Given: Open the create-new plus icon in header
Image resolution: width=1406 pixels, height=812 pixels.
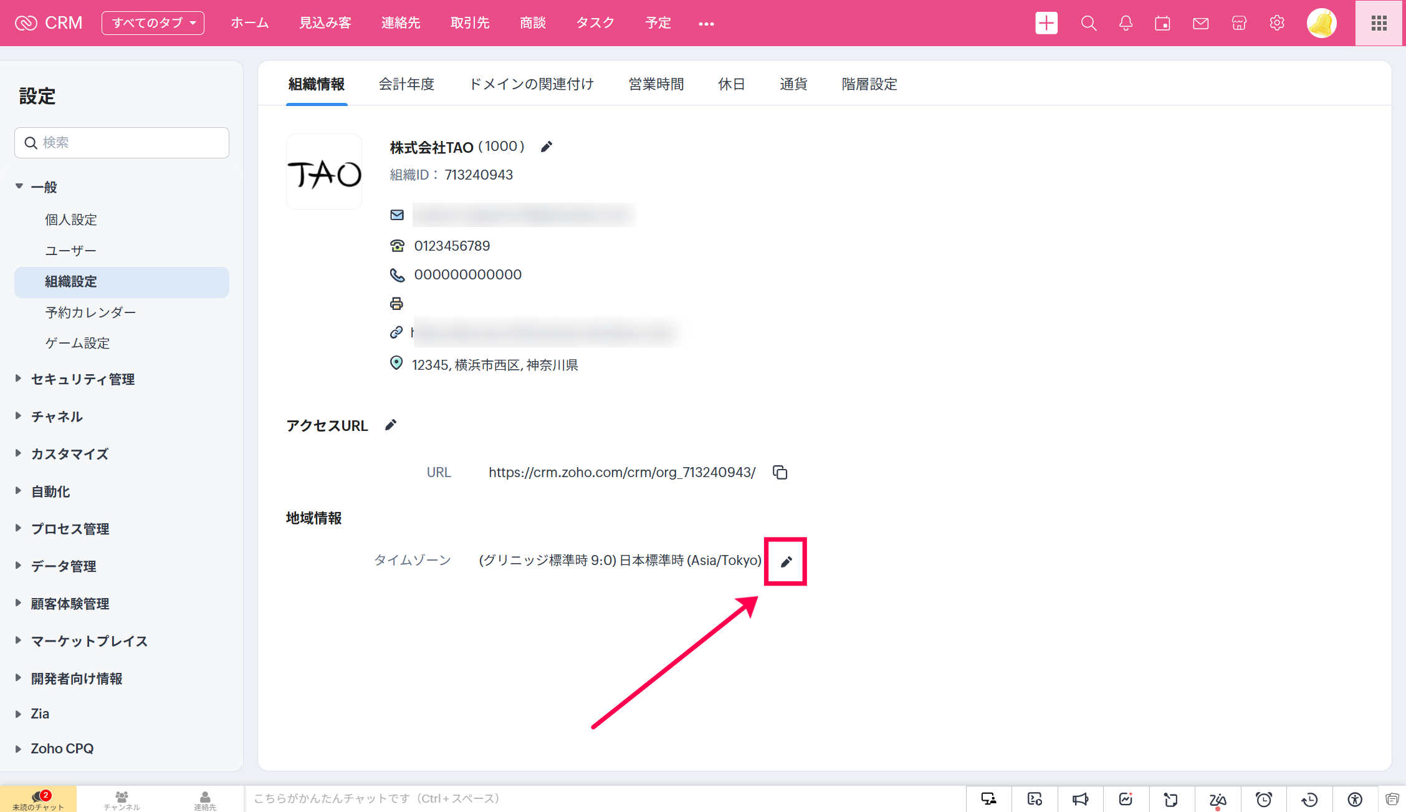Looking at the screenshot, I should click(1046, 23).
